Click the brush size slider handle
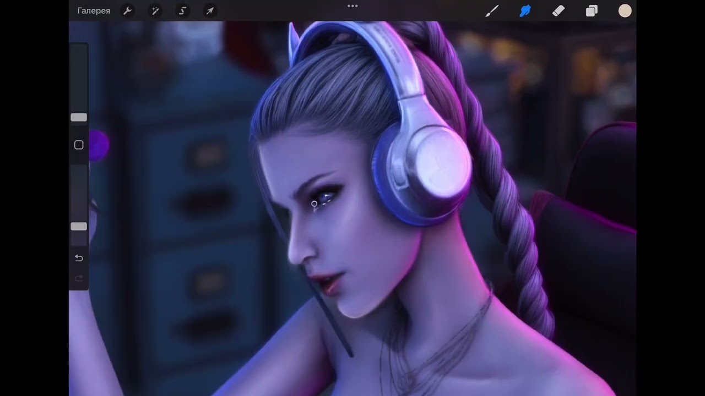 click(x=79, y=117)
